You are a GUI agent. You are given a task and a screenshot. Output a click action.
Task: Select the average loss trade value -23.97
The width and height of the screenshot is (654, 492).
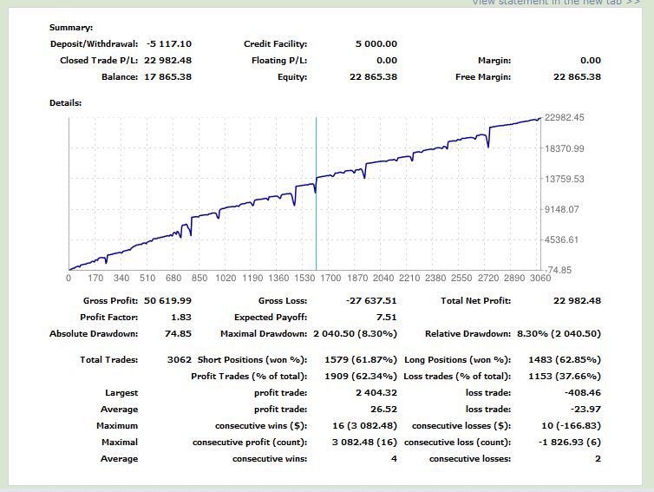(585, 410)
